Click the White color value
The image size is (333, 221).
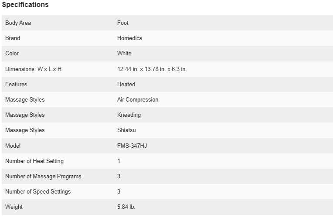124,54
